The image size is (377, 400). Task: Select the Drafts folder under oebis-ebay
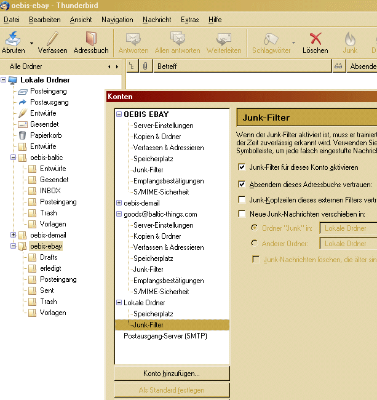[x=49, y=257]
